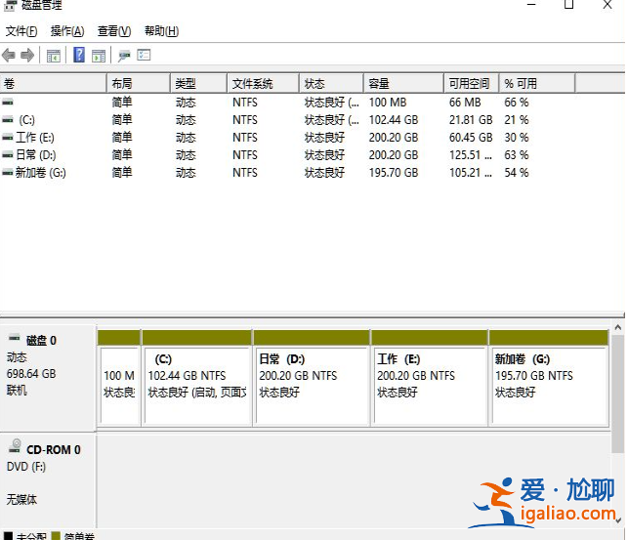Click the 66 MB free space cell
The height and width of the screenshot is (540, 628).
click(465, 103)
